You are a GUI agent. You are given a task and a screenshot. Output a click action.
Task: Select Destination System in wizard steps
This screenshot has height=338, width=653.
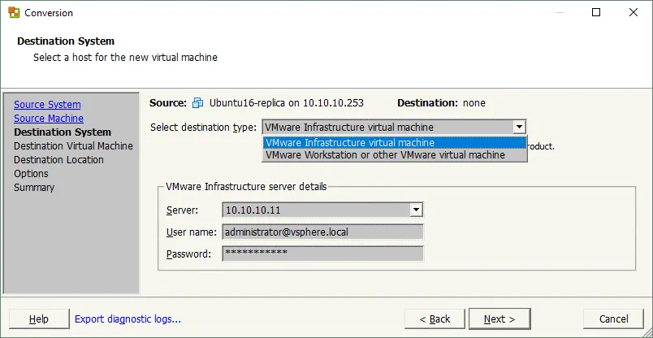point(63,132)
